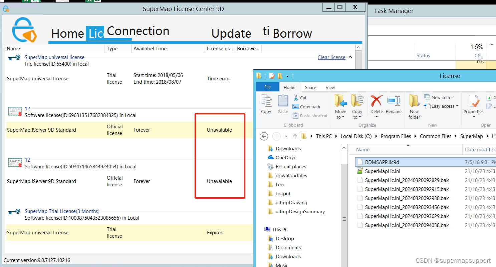The image size is (496, 267).
Task: Click Status column header in Task Manager
Action: coord(435,51)
